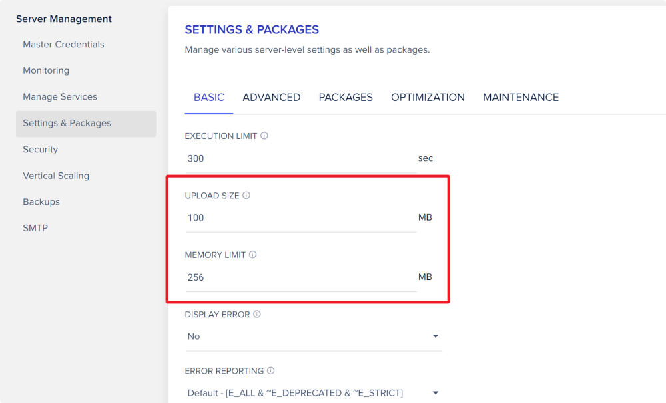Click the Display Error info icon

(x=257, y=314)
